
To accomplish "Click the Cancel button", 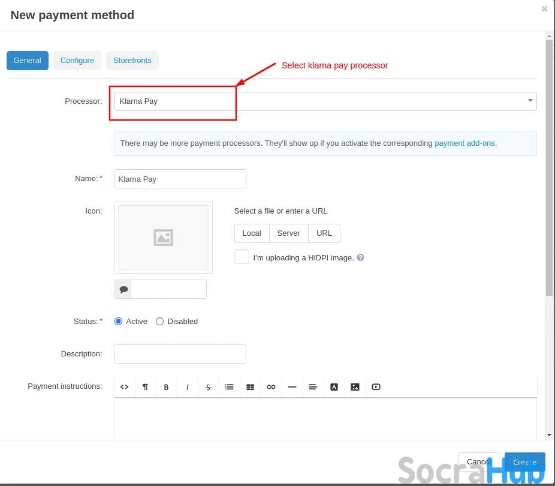I will (478, 461).
